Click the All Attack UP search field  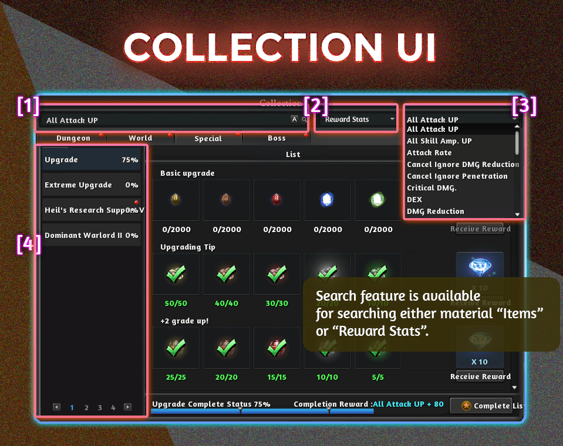(164, 120)
